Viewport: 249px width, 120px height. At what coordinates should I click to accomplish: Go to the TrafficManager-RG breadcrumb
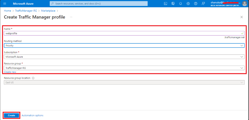(26, 11)
